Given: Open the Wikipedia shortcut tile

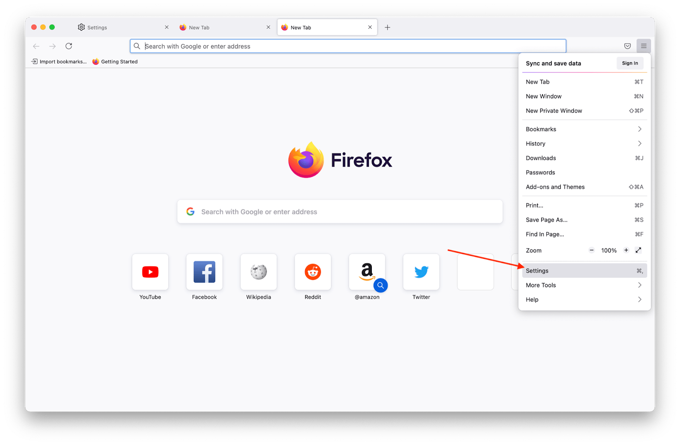Looking at the screenshot, I should 258,272.
